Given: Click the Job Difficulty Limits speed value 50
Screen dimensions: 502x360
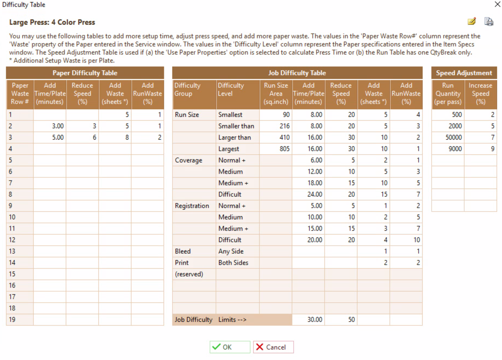Looking at the screenshot, I should pos(341,320).
